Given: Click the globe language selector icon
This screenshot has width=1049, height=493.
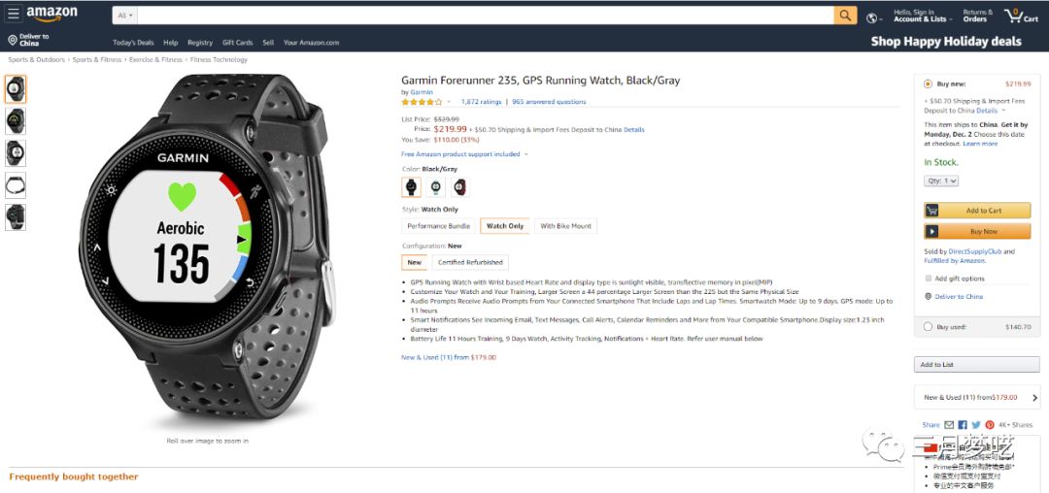Looking at the screenshot, I should (x=872, y=16).
